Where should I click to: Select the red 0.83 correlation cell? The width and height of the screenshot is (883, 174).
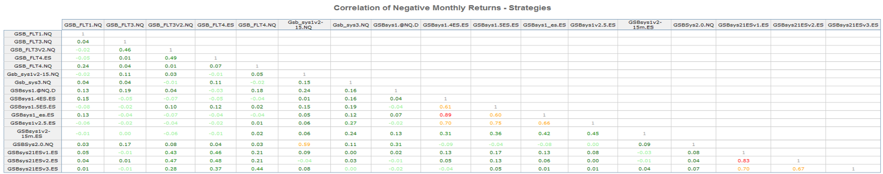(743, 161)
